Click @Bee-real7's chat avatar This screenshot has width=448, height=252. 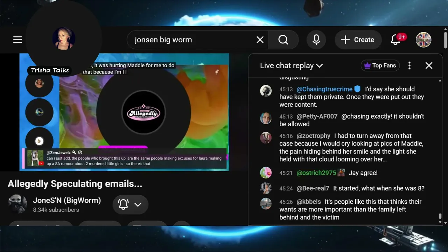266,188
